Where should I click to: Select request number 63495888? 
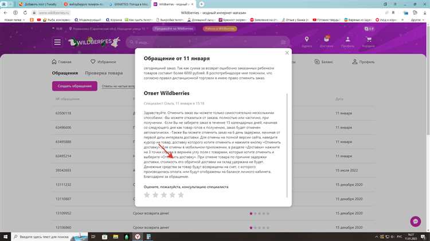63,141
